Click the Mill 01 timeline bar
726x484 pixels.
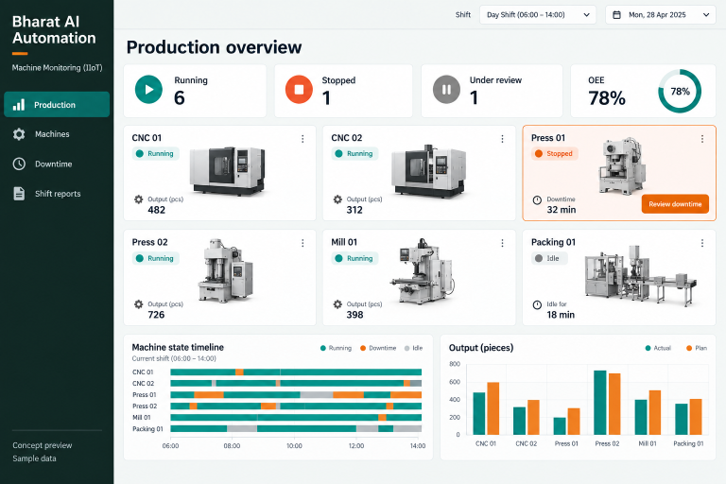tap(296, 417)
